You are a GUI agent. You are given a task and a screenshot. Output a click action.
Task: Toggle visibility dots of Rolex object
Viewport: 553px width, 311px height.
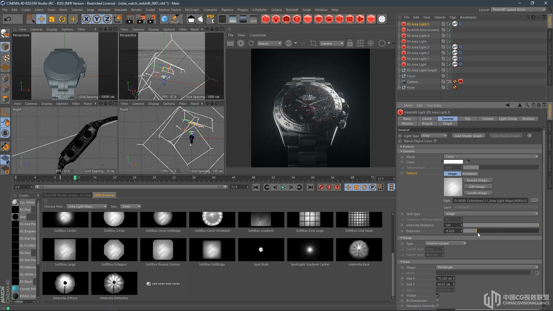pyautogui.click(x=447, y=88)
